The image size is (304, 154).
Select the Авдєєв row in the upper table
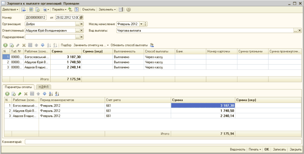click(36, 67)
